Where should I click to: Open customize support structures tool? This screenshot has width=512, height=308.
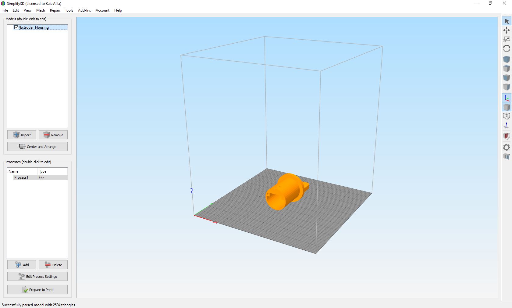(507, 156)
